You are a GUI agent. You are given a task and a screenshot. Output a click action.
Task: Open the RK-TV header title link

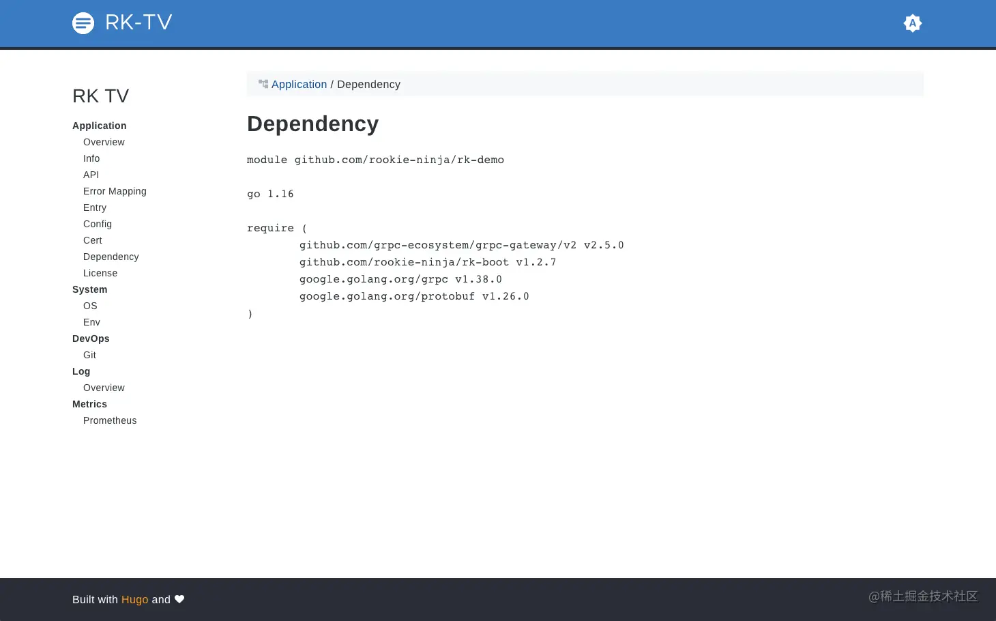pyautogui.click(x=138, y=23)
